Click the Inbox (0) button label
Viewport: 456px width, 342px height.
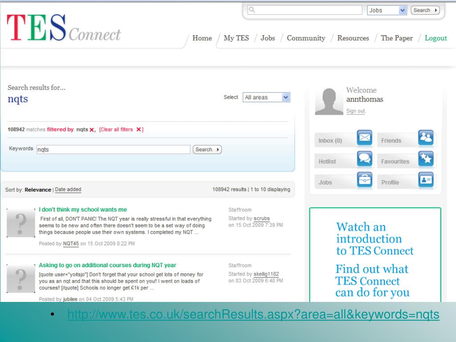click(x=330, y=140)
